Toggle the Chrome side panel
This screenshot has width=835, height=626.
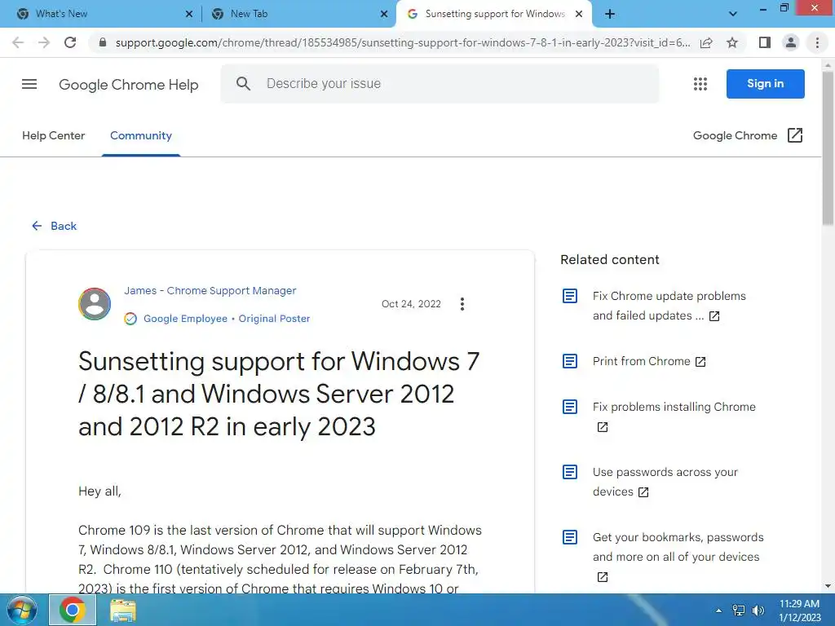pos(764,42)
